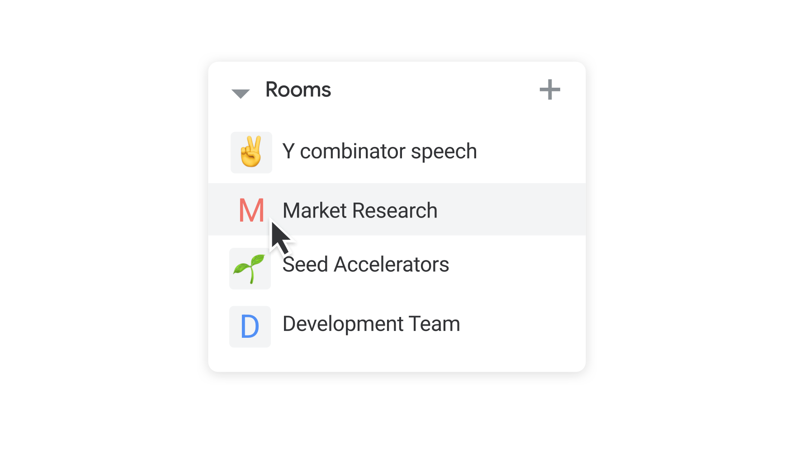Open the Development Team room name
This screenshot has height=454, width=794.
point(371,324)
